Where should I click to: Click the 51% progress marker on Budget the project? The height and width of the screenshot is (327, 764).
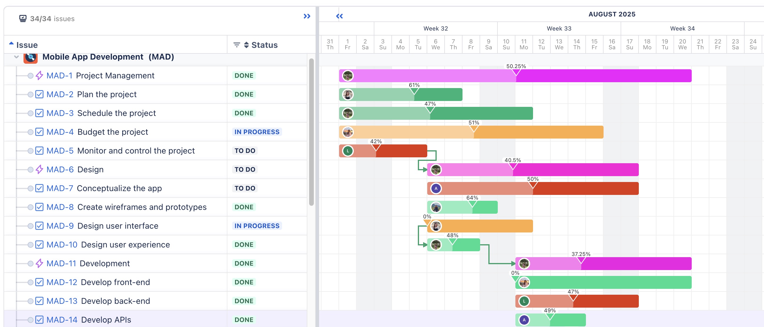[474, 129]
